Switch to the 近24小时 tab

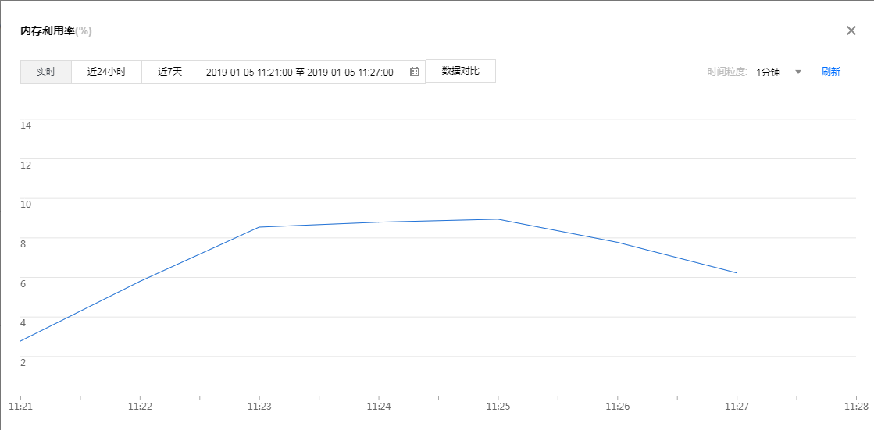(106, 72)
